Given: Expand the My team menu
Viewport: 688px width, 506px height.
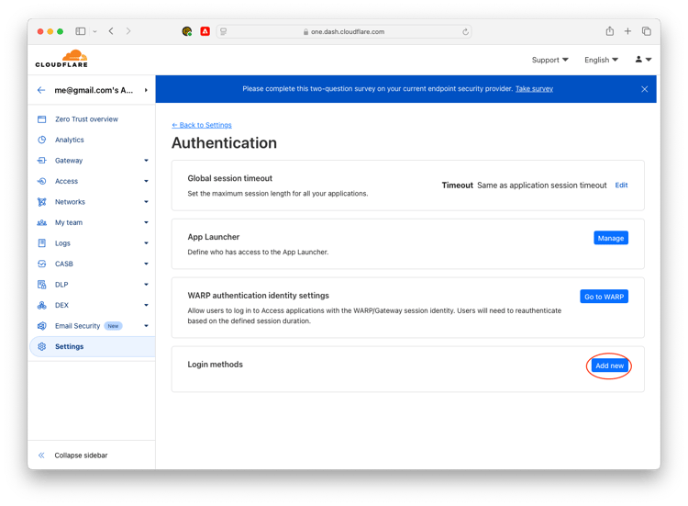Looking at the screenshot, I should [146, 222].
